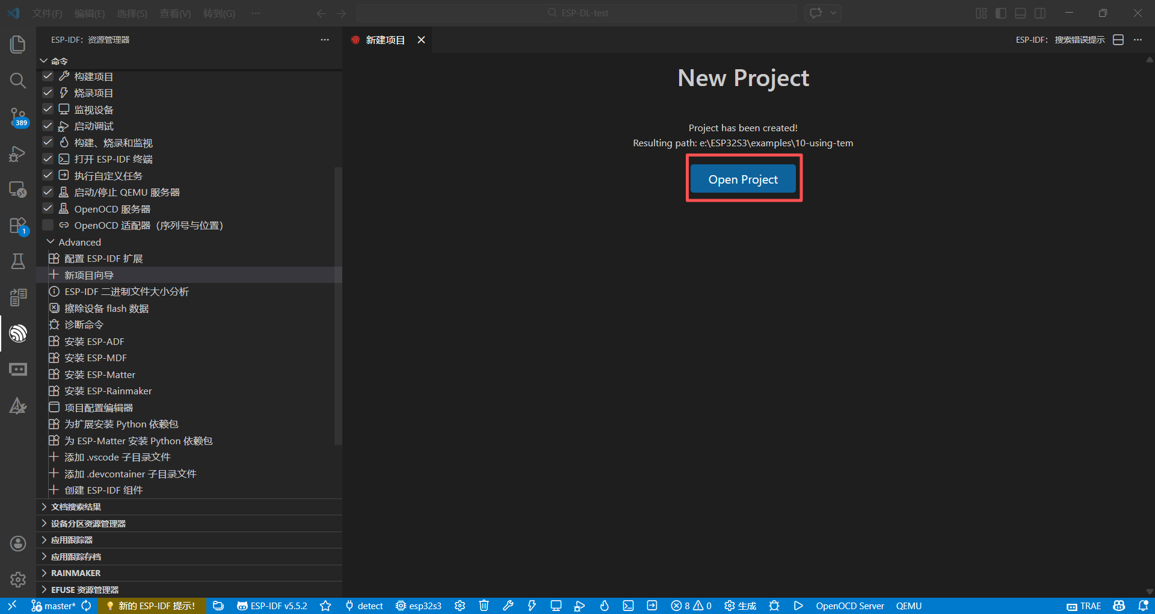Click the star icon in status bar
This screenshot has height=614, width=1155.
(325, 606)
